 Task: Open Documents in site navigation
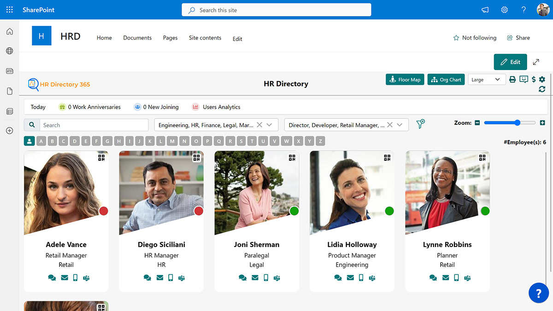coord(137,38)
